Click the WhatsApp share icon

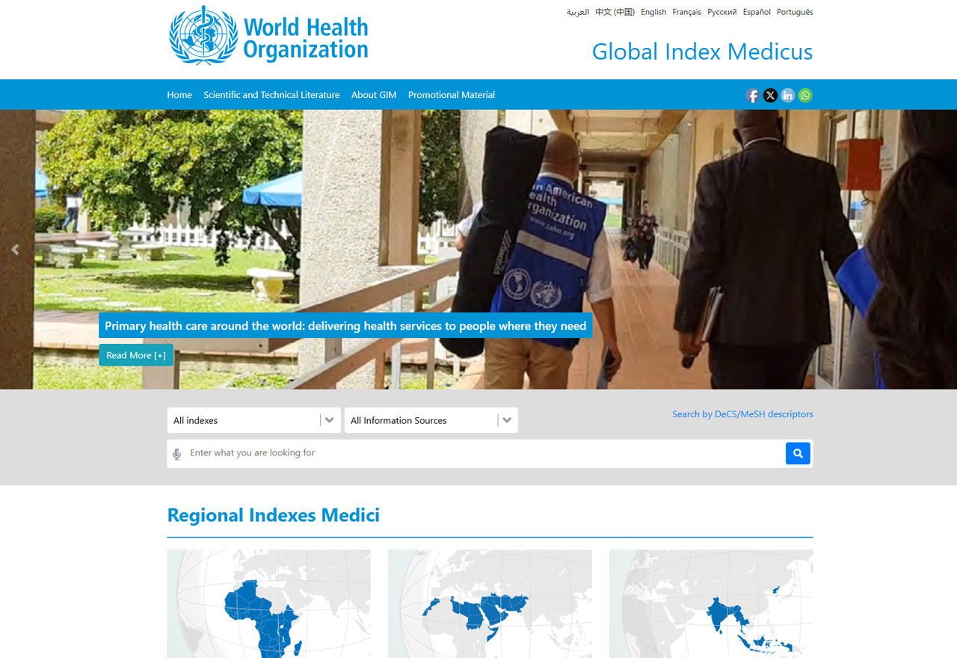tap(805, 95)
